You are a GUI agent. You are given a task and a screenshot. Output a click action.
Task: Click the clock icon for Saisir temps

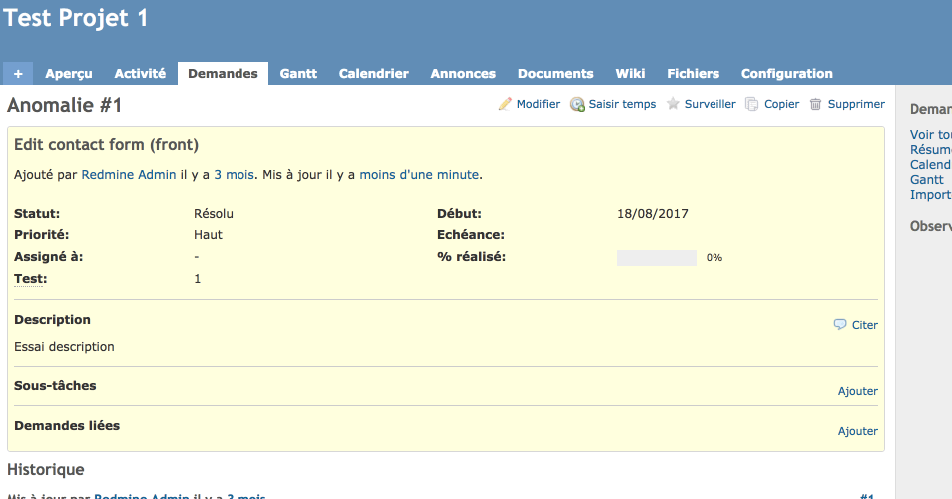click(x=578, y=104)
